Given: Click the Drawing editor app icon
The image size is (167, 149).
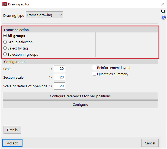Looking at the screenshot, I should pyautogui.click(x=4, y=4).
